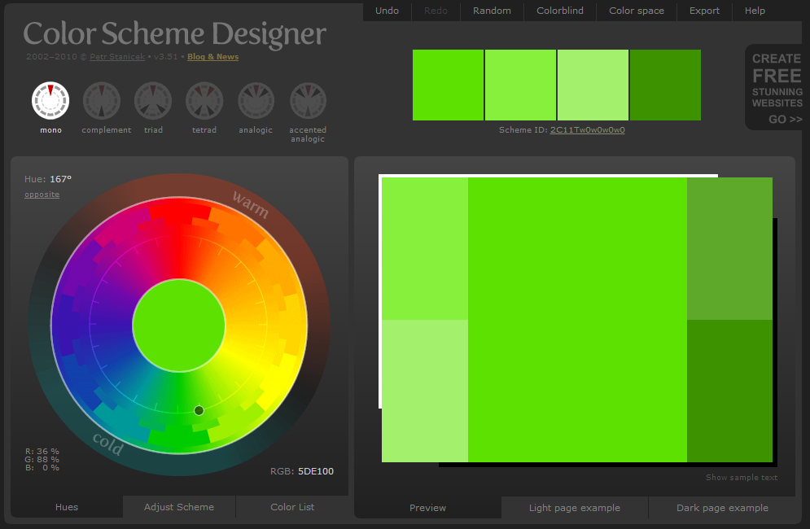This screenshot has width=810, height=529.
Task: Undo the last scheme change
Action: pos(387,11)
